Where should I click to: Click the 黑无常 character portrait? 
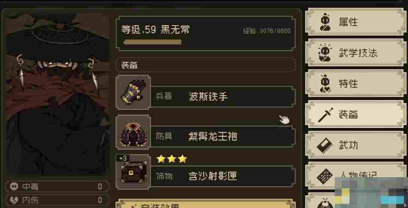coord(57,93)
